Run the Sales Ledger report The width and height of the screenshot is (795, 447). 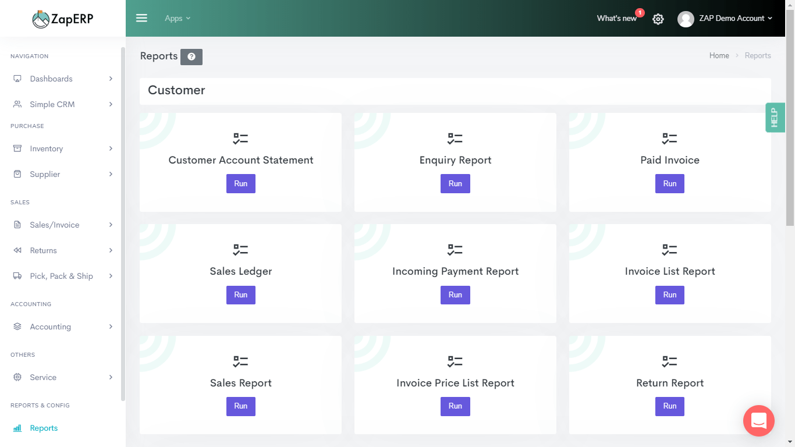click(x=240, y=295)
